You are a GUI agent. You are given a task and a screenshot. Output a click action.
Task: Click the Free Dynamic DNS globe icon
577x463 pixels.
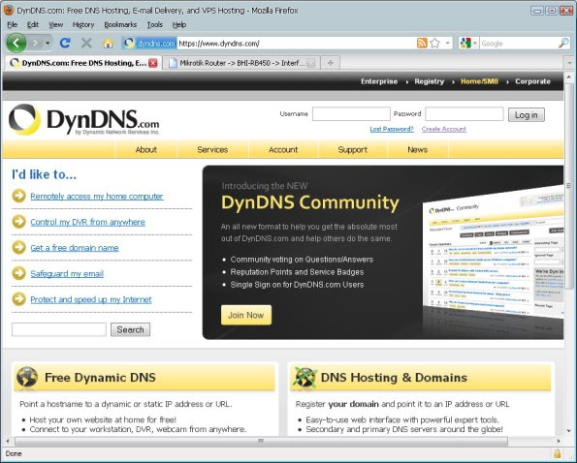coord(27,378)
